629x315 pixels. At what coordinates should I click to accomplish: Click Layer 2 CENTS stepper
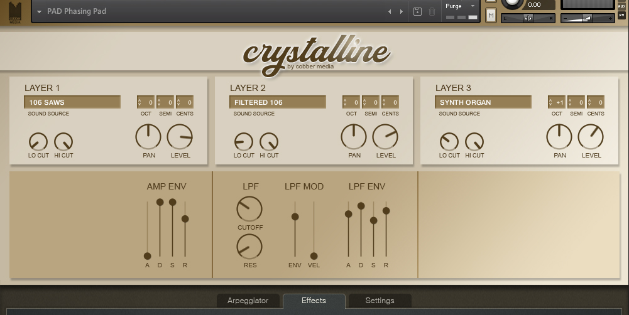tap(390, 102)
